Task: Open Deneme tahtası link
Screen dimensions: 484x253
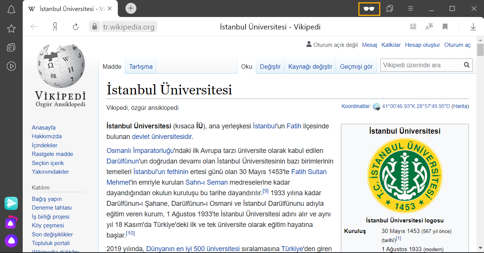Action: tap(52, 208)
